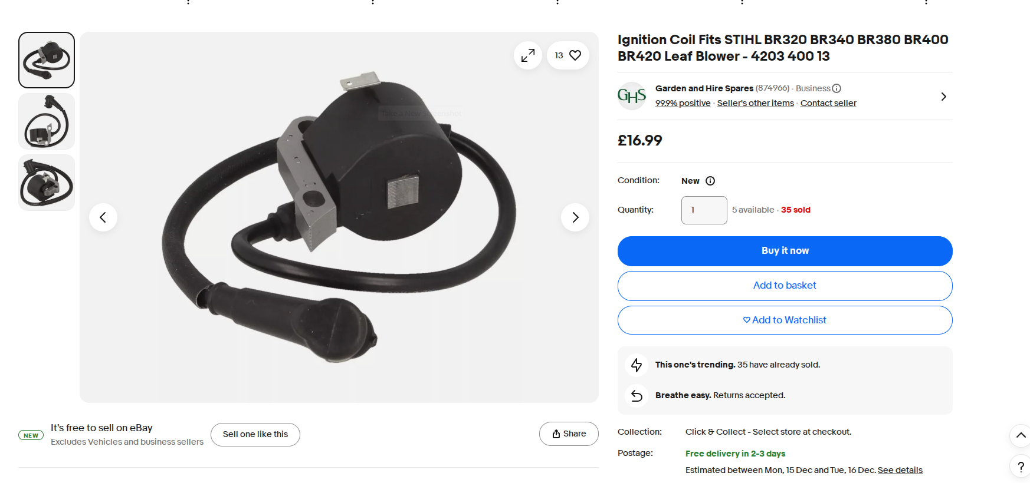This screenshot has height=483, width=1030.
Task: Expand seller details with the right chevron
Action: pos(943,97)
